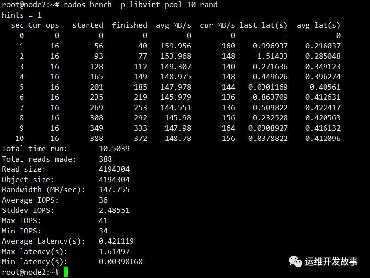The height and width of the screenshot is (278, 370).
Task: Click the 'last lat(s)' column header
Action: [x=263, y=25]
